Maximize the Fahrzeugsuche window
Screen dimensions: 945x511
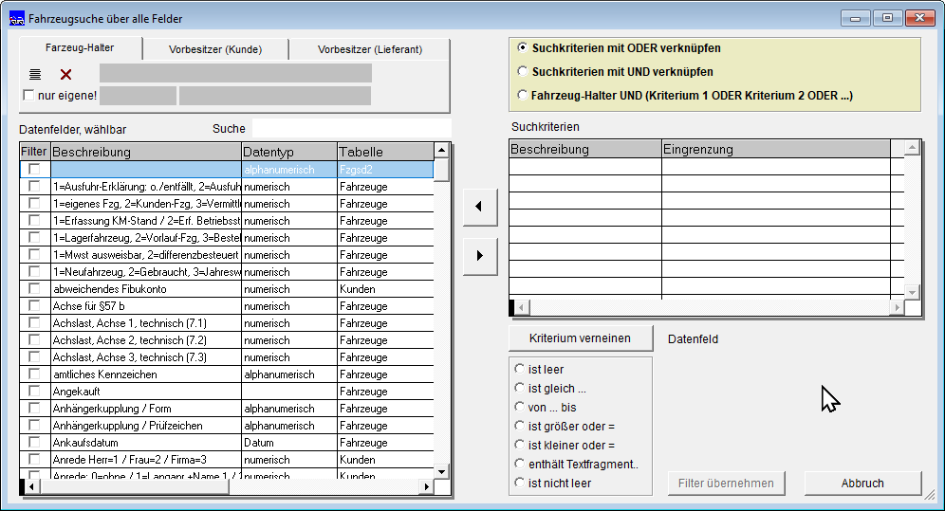[887, 18]
